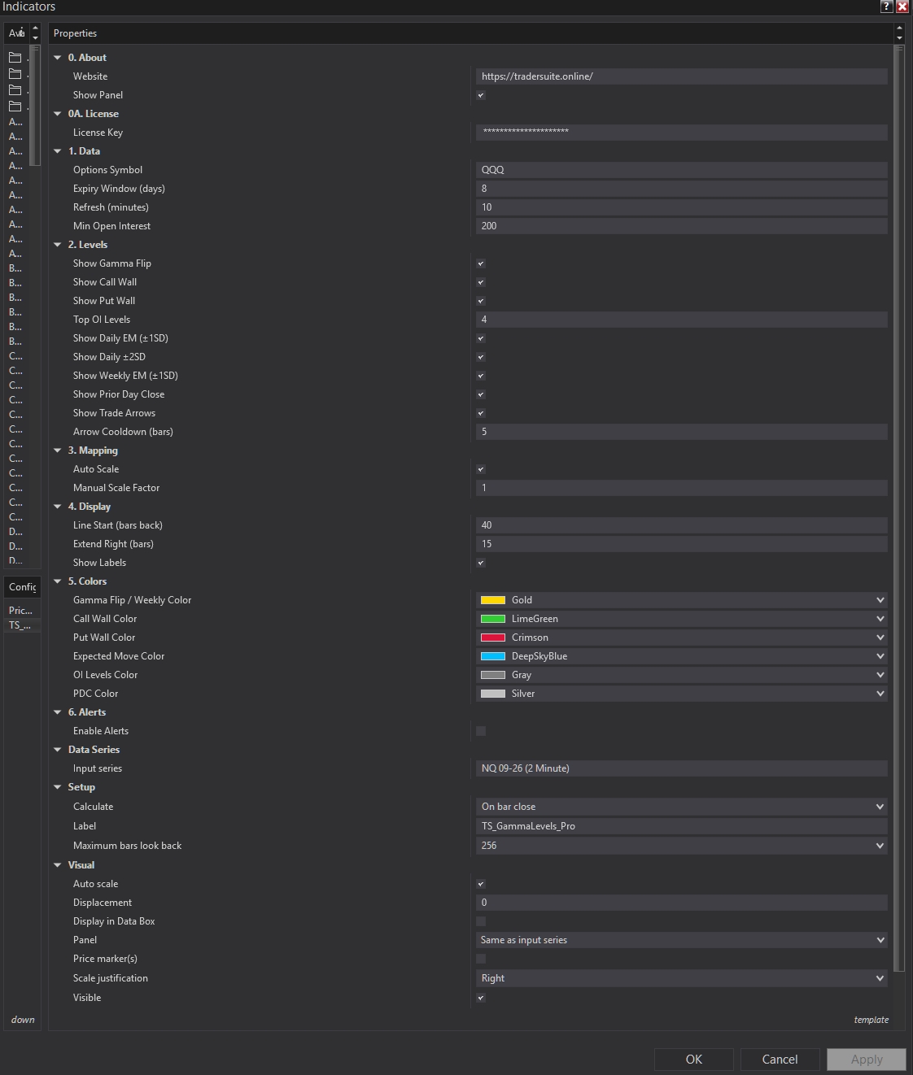
Task: Enable the Enable Alerts checkbox
Action: 481,731
